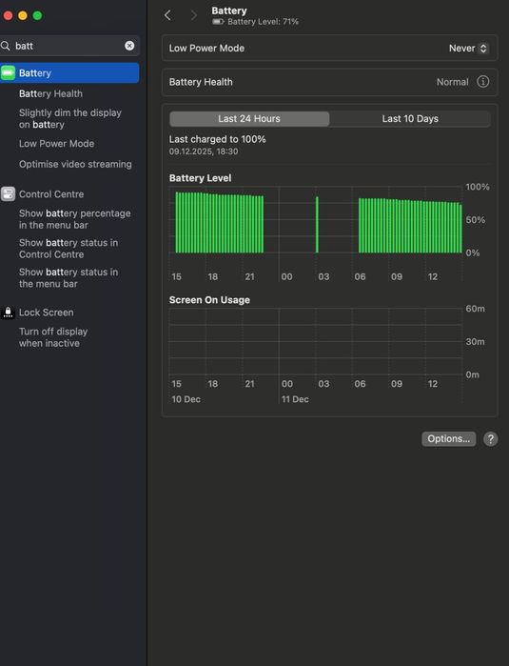The image size is (509, 666).
Task: Click the 60m axis label
Action: [x=475, y=309]
